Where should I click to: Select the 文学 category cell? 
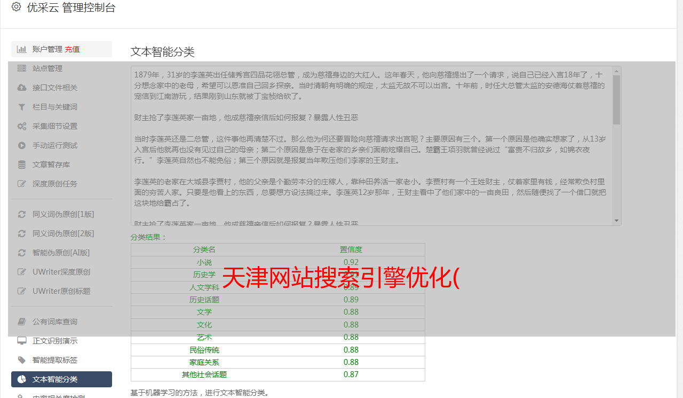[x=204, y=312]
